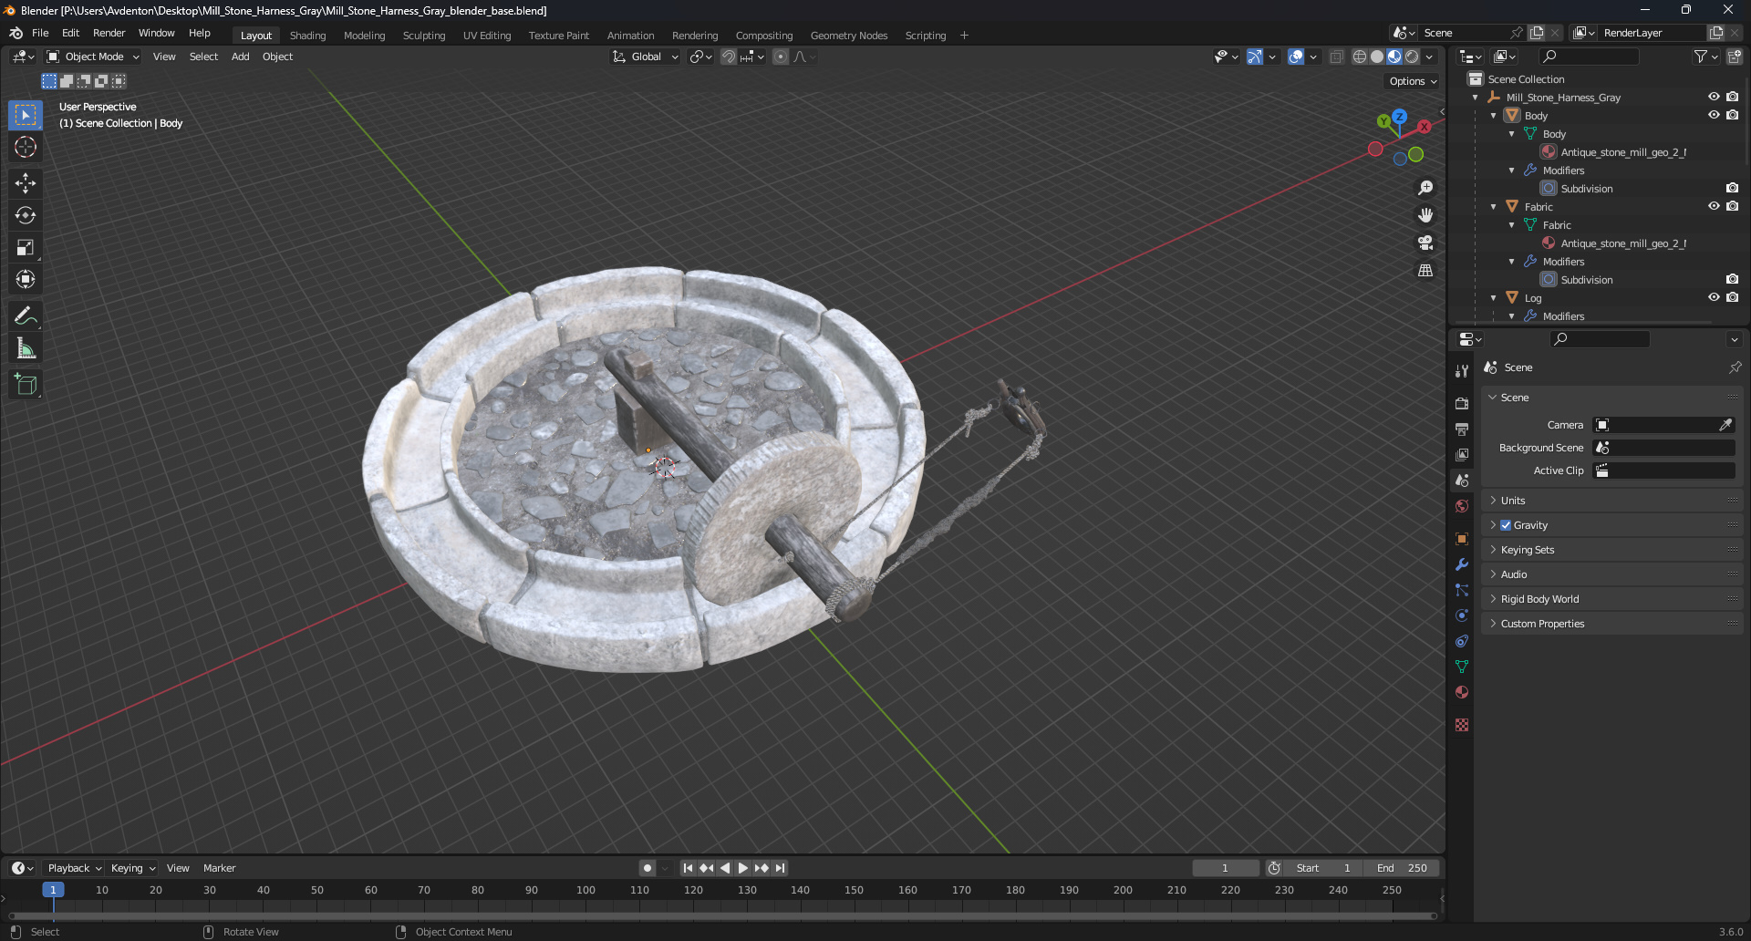Toggle Body object viewport visibility eye
The width and height of the screenshot is (1751, 941).
click(1714, 115)
